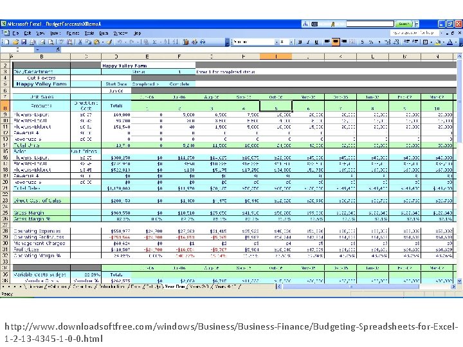Toggle Italic formatting
Screen dimensions: 463x347
[x=308, y=42]
